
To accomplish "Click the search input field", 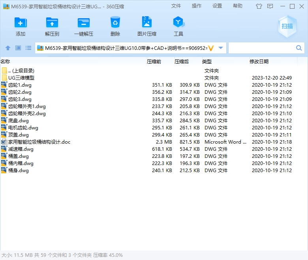I will [x=262, y=48].
